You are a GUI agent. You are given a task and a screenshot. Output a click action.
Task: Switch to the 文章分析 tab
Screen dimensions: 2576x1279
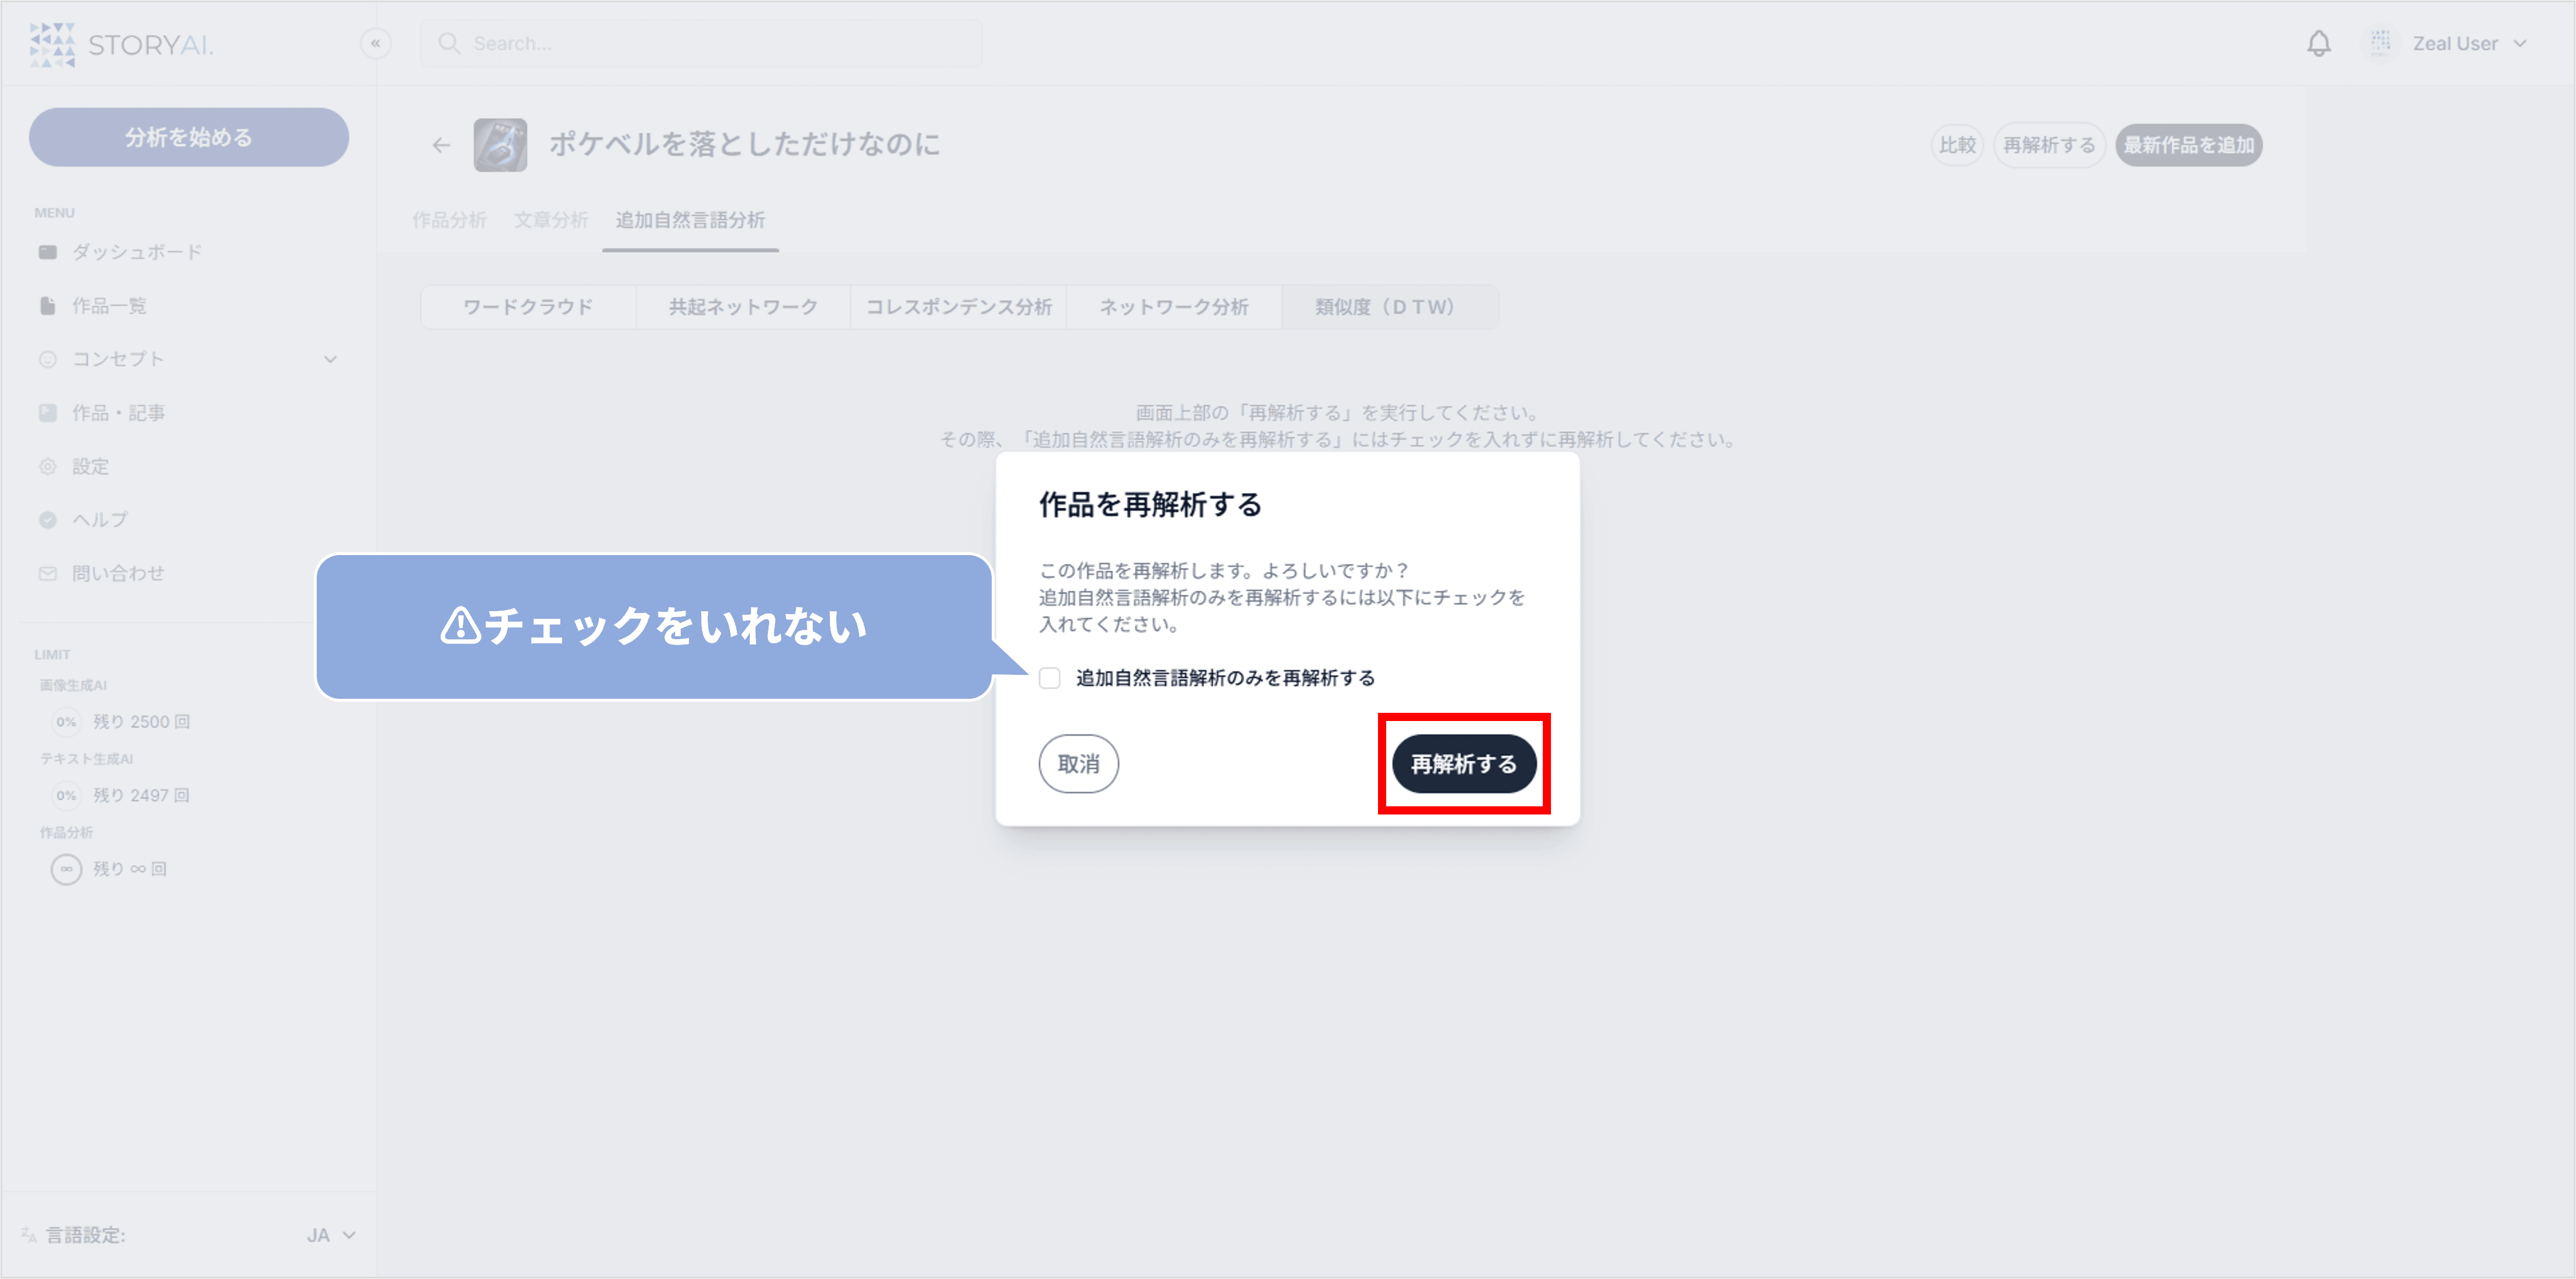(x=551, y=220)
